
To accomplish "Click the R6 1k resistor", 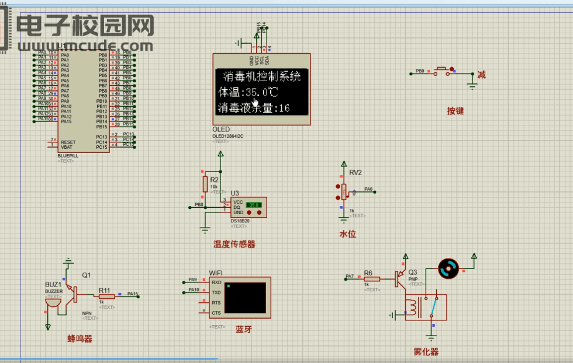I will coord(372,280).
